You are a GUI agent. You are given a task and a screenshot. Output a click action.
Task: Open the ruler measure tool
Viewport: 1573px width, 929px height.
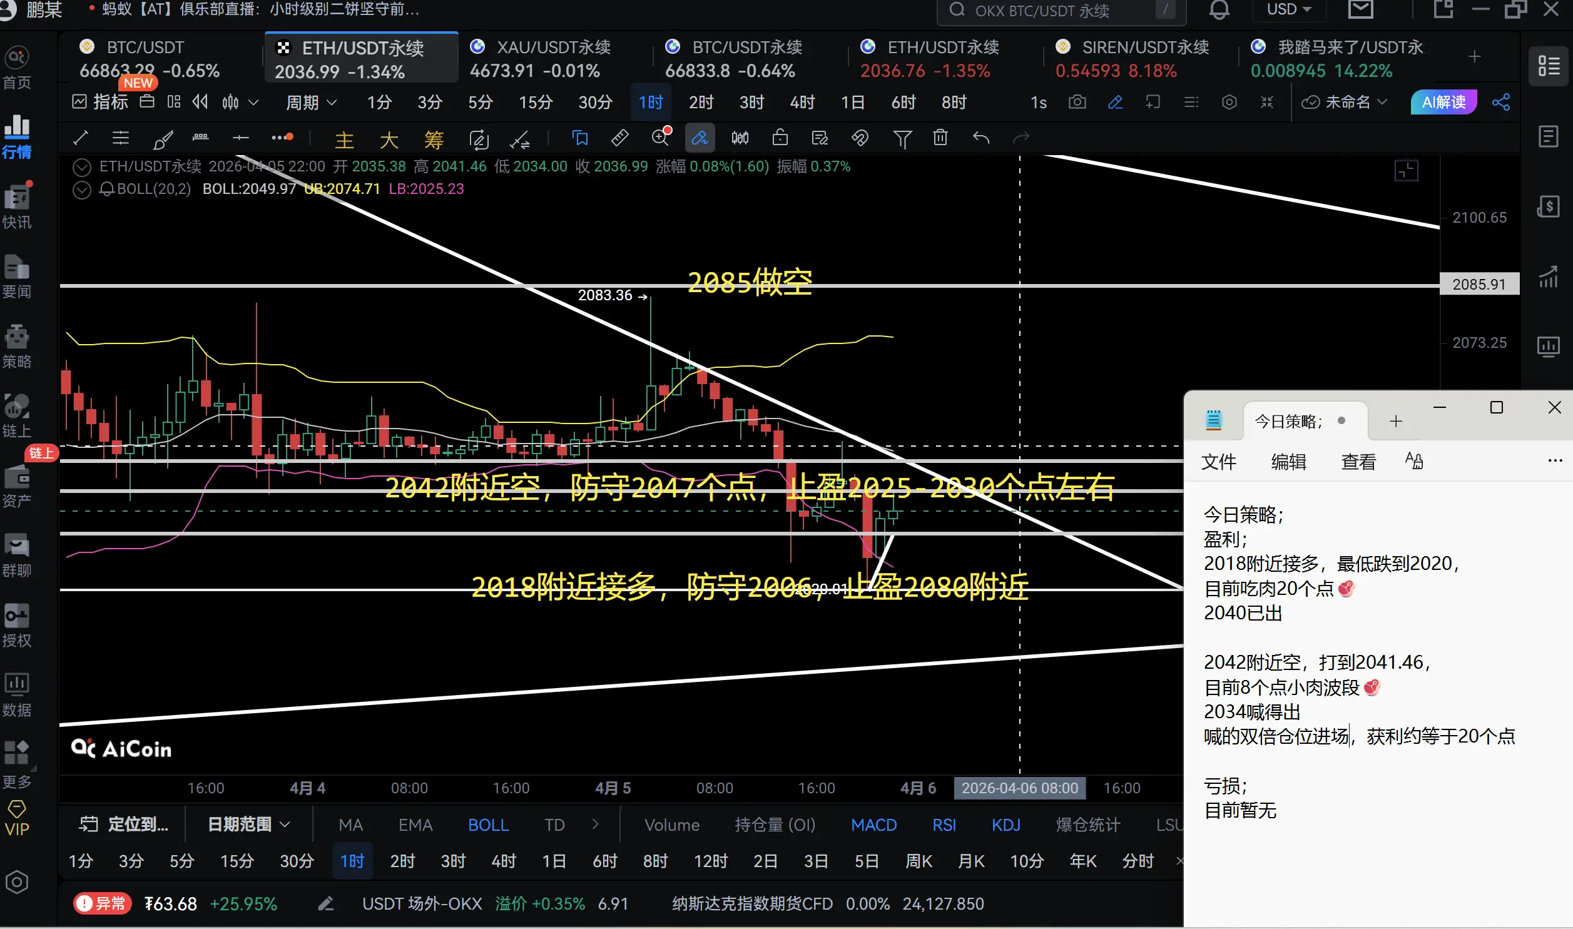coord(619,138)
